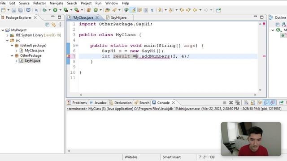The height and width of the screenshot is (161, 287).
Task: Open the Debug configuration bug icon
Action: 44,10
